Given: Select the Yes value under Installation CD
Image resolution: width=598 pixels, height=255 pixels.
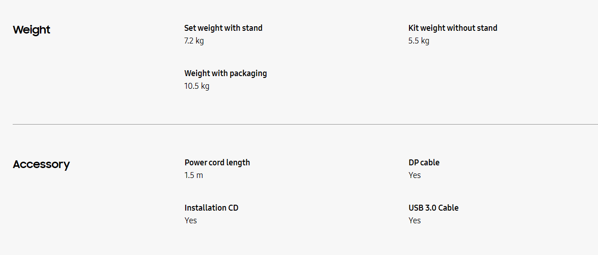Looking at the screenshot, I should [x=191, y=221].
